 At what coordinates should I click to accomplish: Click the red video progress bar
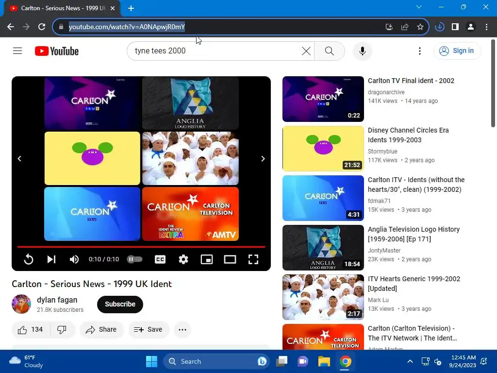[x=141, y=246]
